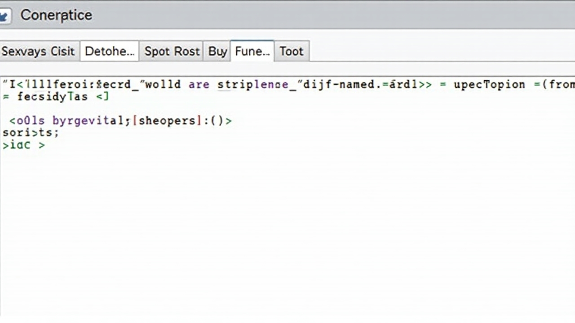Click empty area below the code text
575x323 pixels.
pos(287,233)
